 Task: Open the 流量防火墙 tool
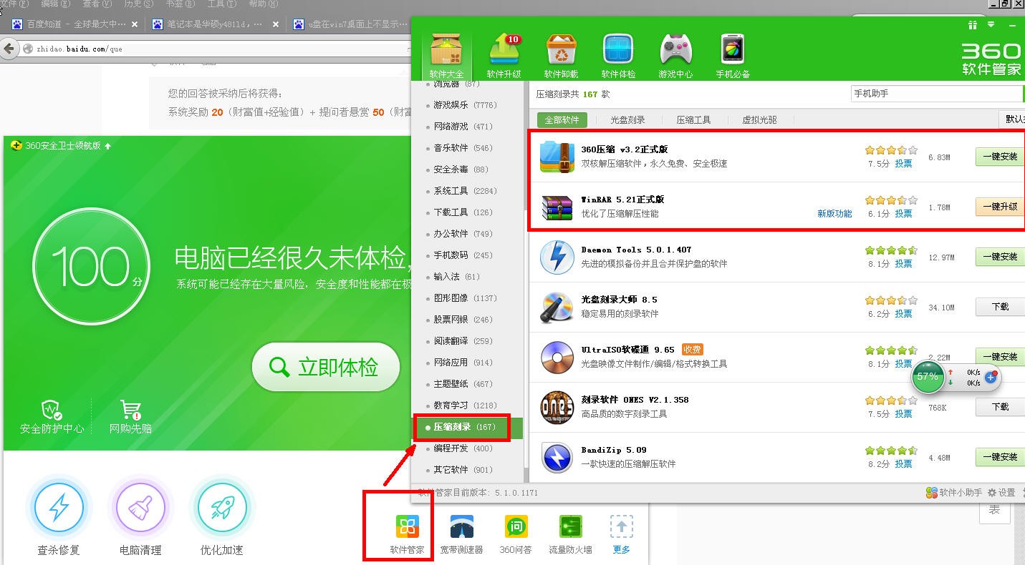tap(570, 534)
